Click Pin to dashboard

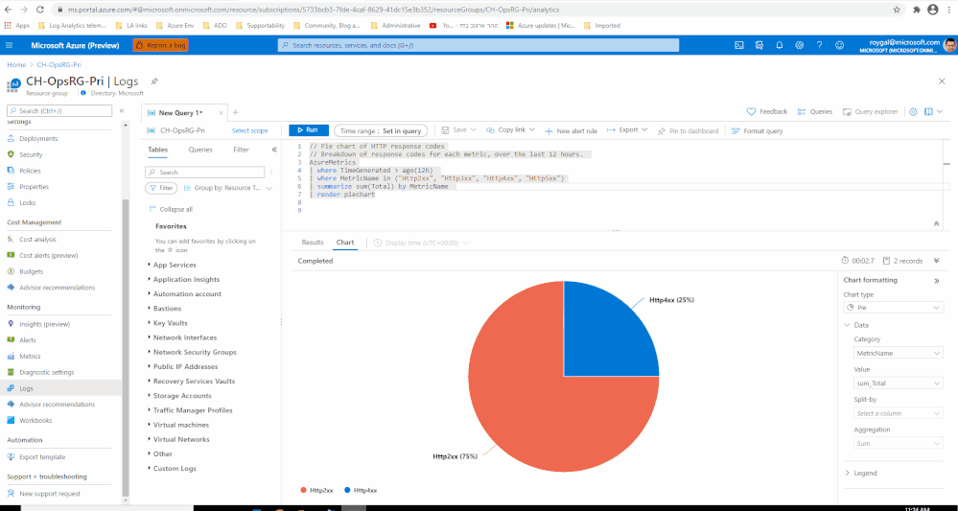[688, 130]
